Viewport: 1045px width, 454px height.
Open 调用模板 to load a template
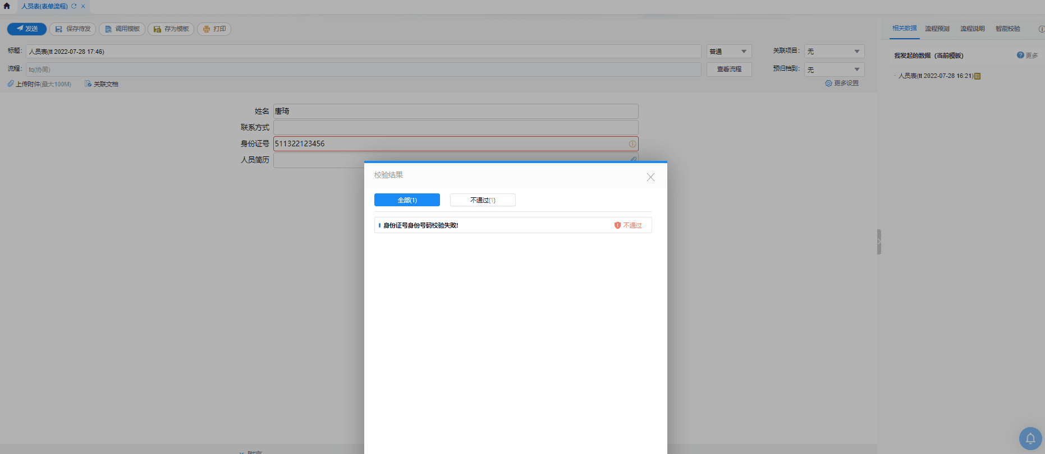[122, 29]
